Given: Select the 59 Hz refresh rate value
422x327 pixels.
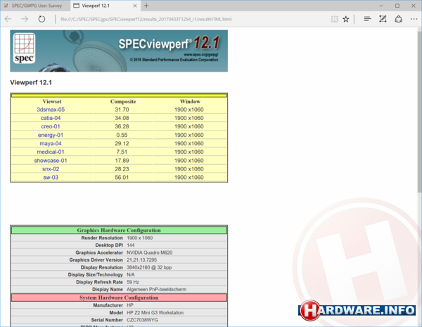Looking at the screenshot, I should [x=133, y=282].
